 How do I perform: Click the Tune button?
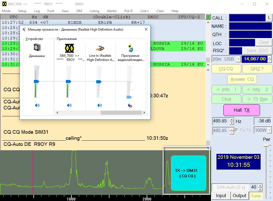(x=256, y=196)
